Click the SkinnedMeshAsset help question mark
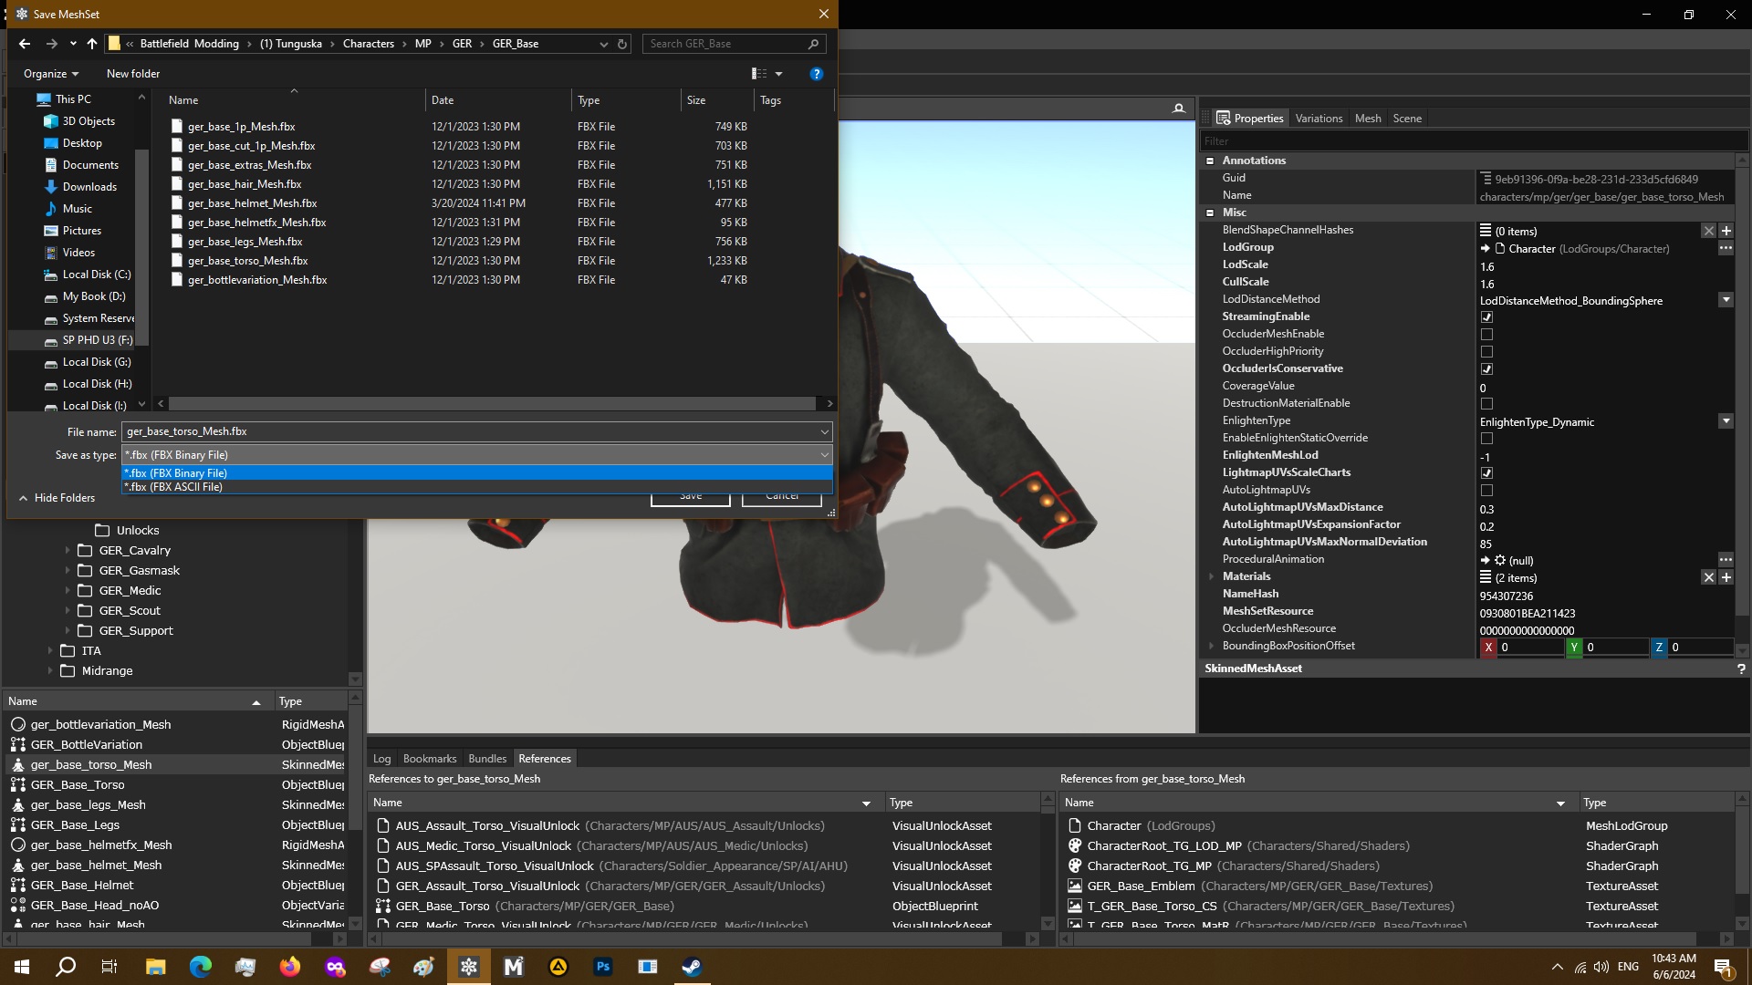This screenshot has height=985, width=1752. [1740, 669]
